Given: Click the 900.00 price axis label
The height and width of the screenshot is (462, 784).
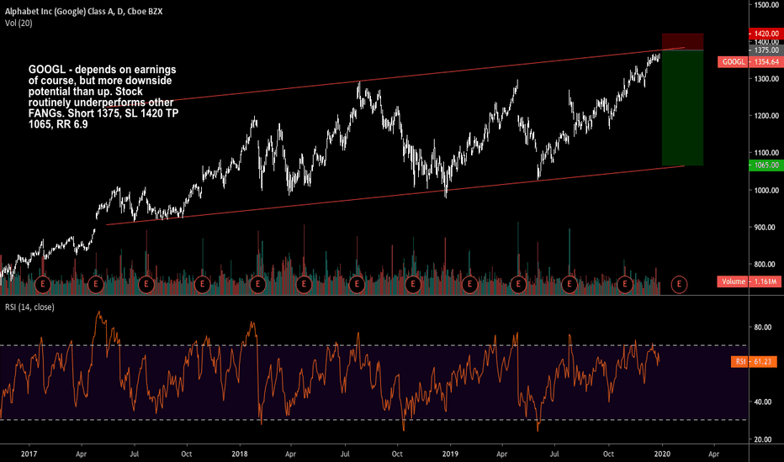Looking at the screenshot, I should point(766,228).
